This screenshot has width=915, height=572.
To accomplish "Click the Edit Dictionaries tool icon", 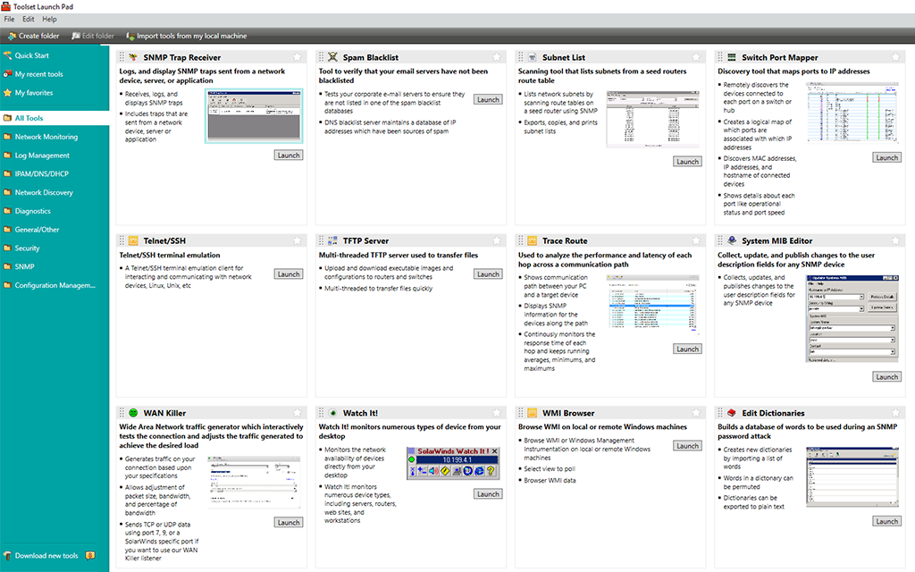I will [x=731, y=413].
